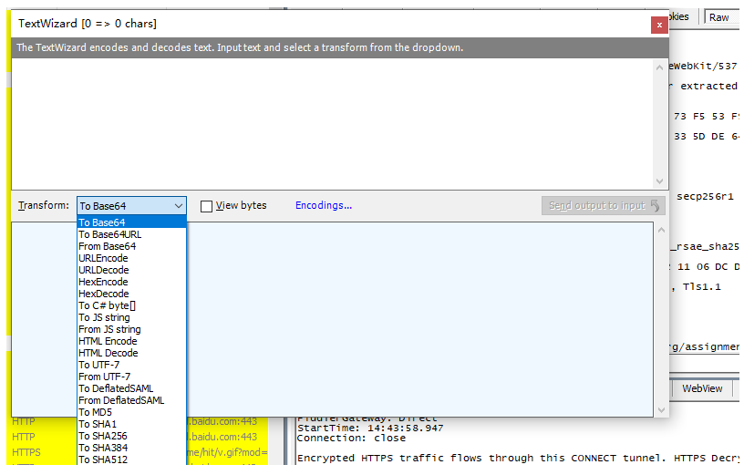Click the TextWizard title bar text

point(88,24)
